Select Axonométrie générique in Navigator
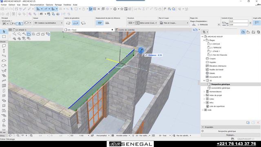This screenshot has height=147, width=261. 220,88
